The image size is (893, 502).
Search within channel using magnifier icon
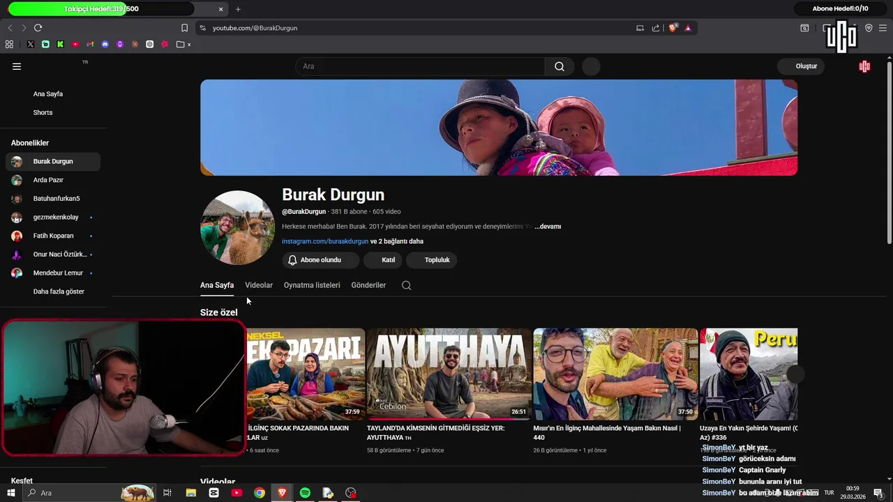click(x=407, y=285)
